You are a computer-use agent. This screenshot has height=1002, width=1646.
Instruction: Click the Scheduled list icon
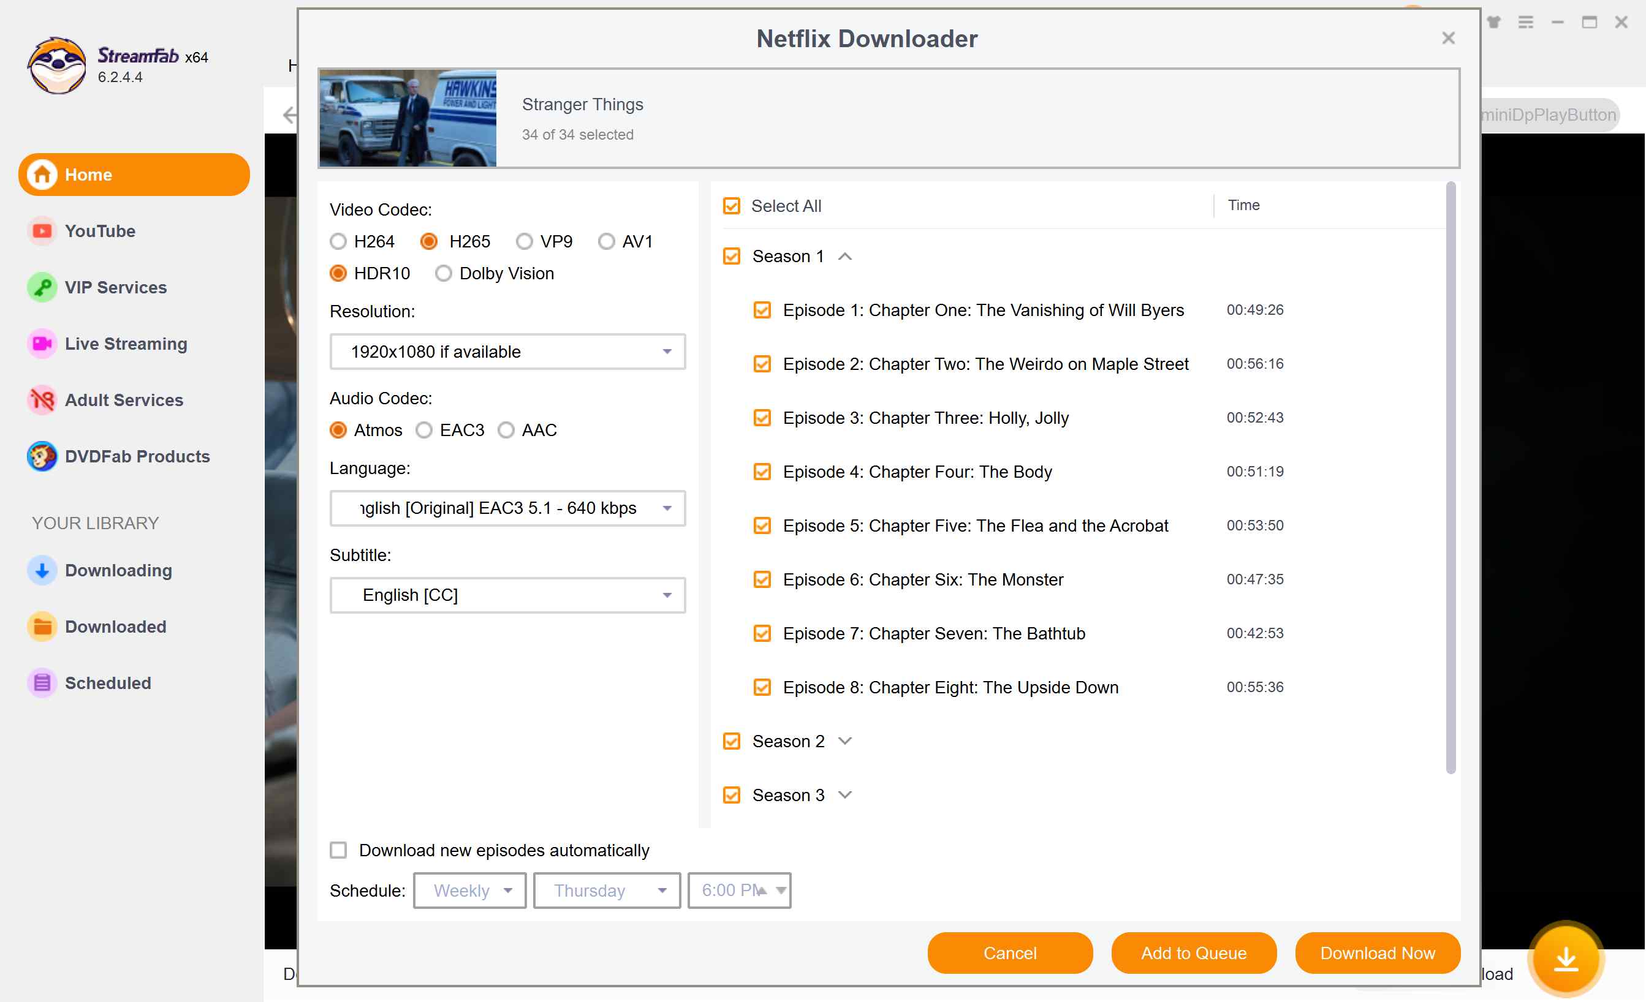tap(42, 683)
